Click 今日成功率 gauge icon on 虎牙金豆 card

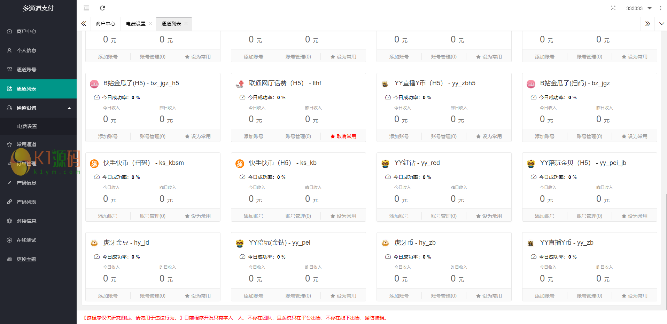coord(97,257)
